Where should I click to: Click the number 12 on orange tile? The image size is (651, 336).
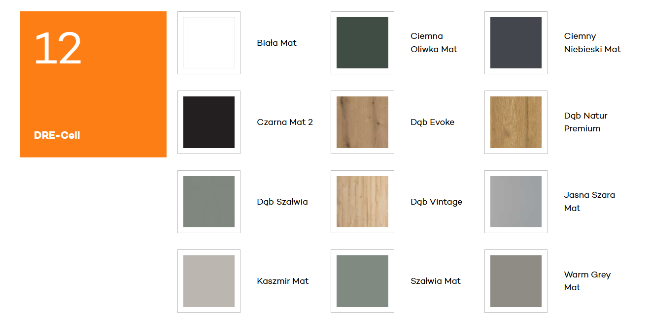click(x=58, y=48)
